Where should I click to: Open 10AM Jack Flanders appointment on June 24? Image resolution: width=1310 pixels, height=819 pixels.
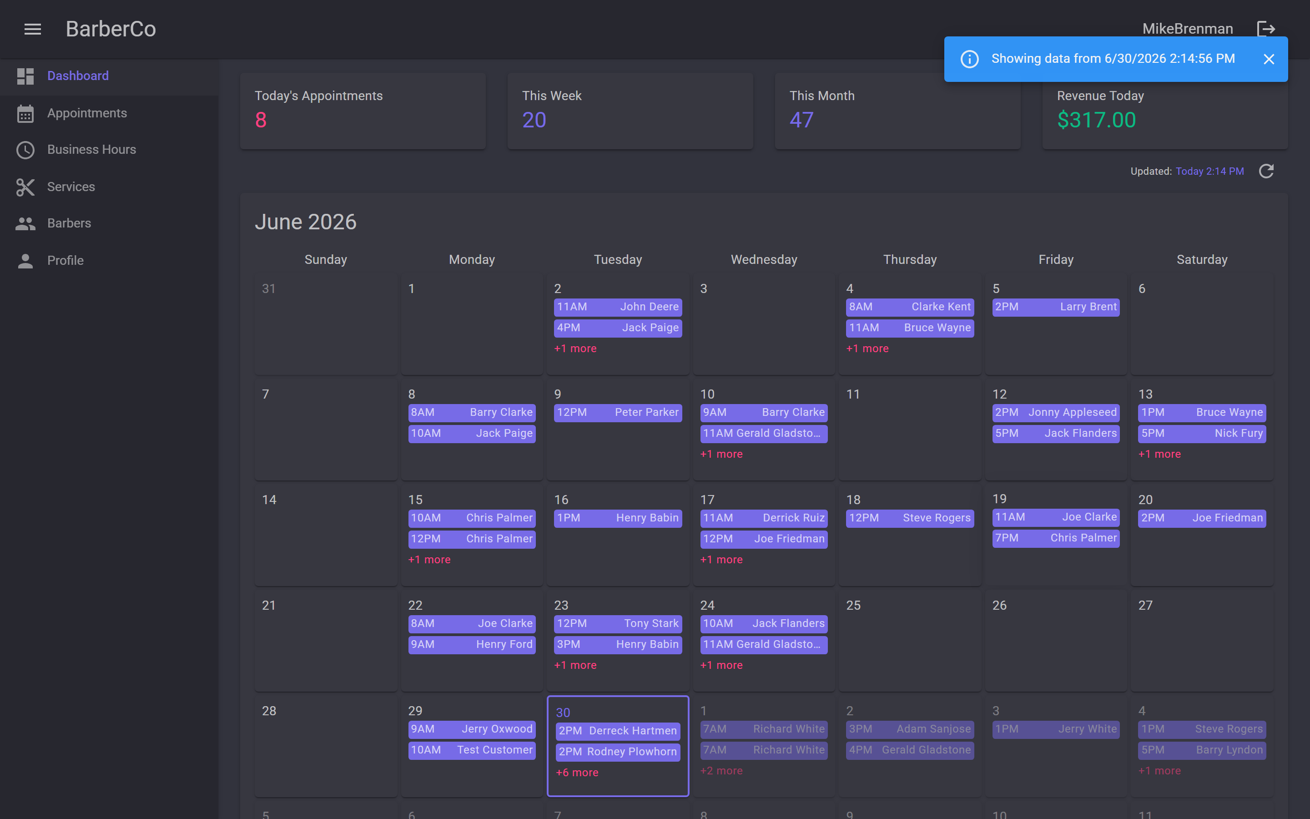(x=763, y=624)
